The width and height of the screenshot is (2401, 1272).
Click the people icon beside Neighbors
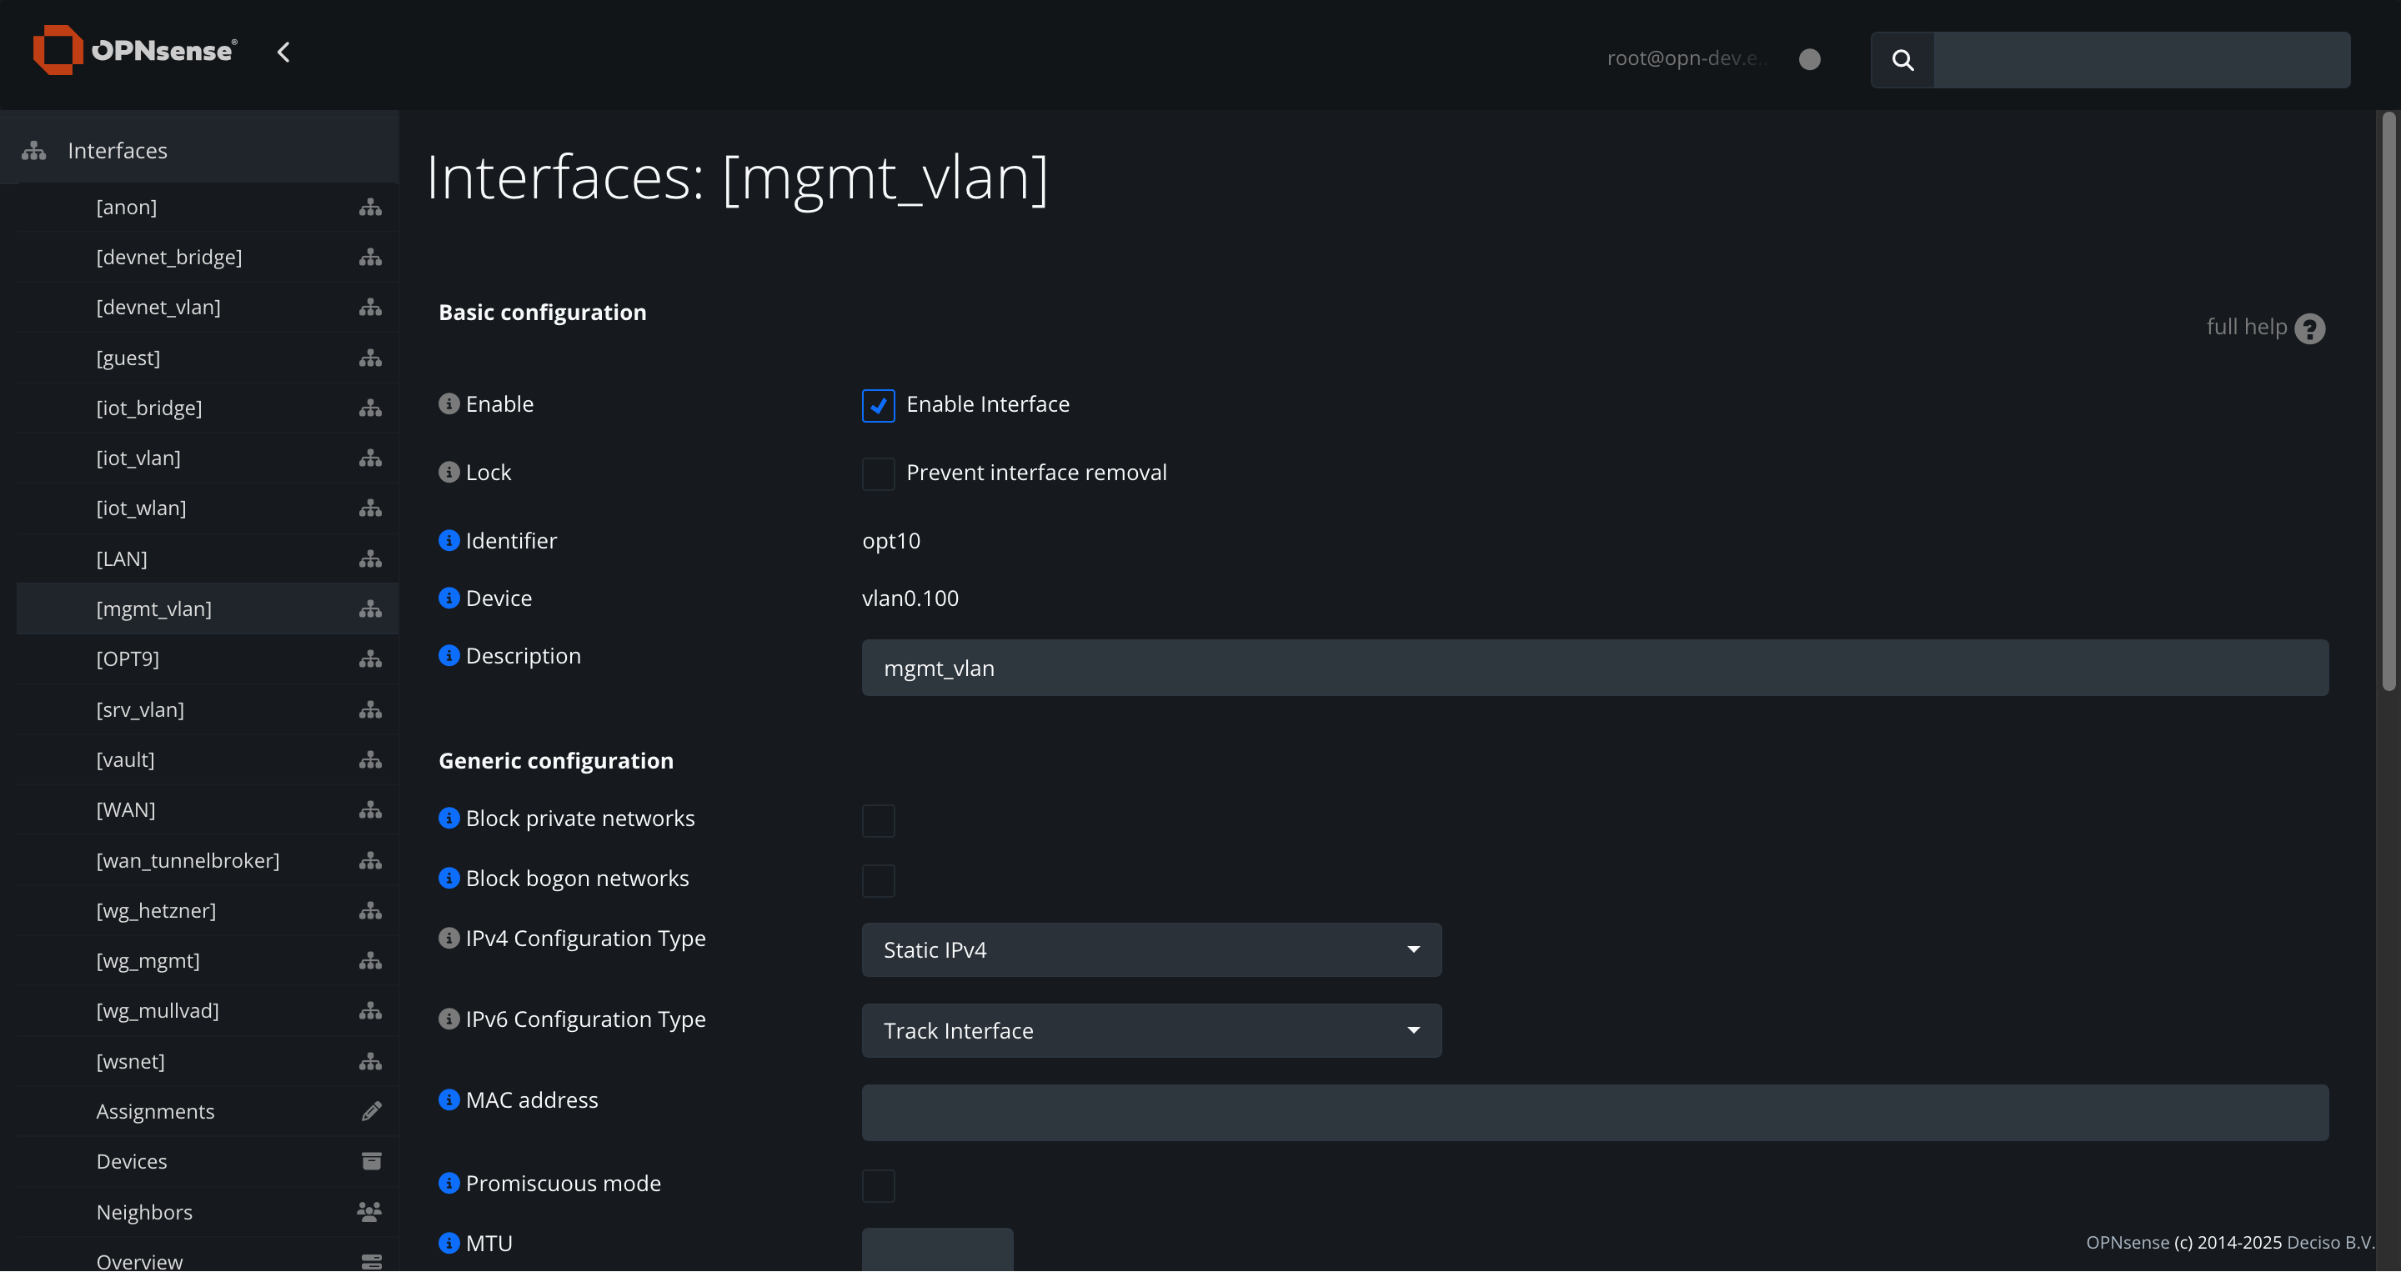point(369,1211)
